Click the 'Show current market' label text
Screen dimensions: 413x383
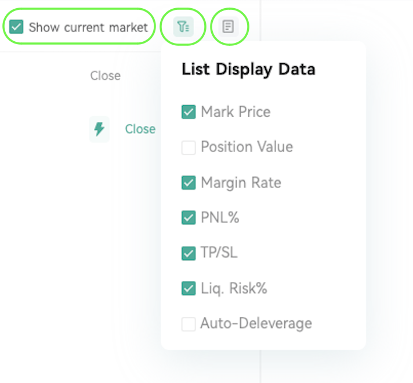(88, 27)
